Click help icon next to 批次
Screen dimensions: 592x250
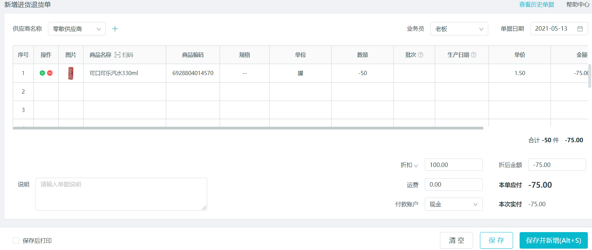pyautogui.click(x=421, y=55)
